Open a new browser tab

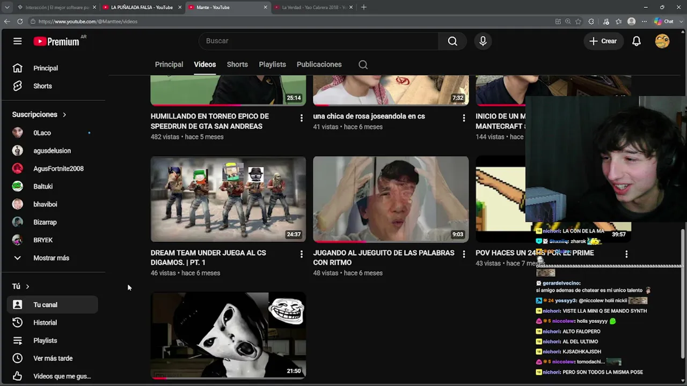(364, 8)
